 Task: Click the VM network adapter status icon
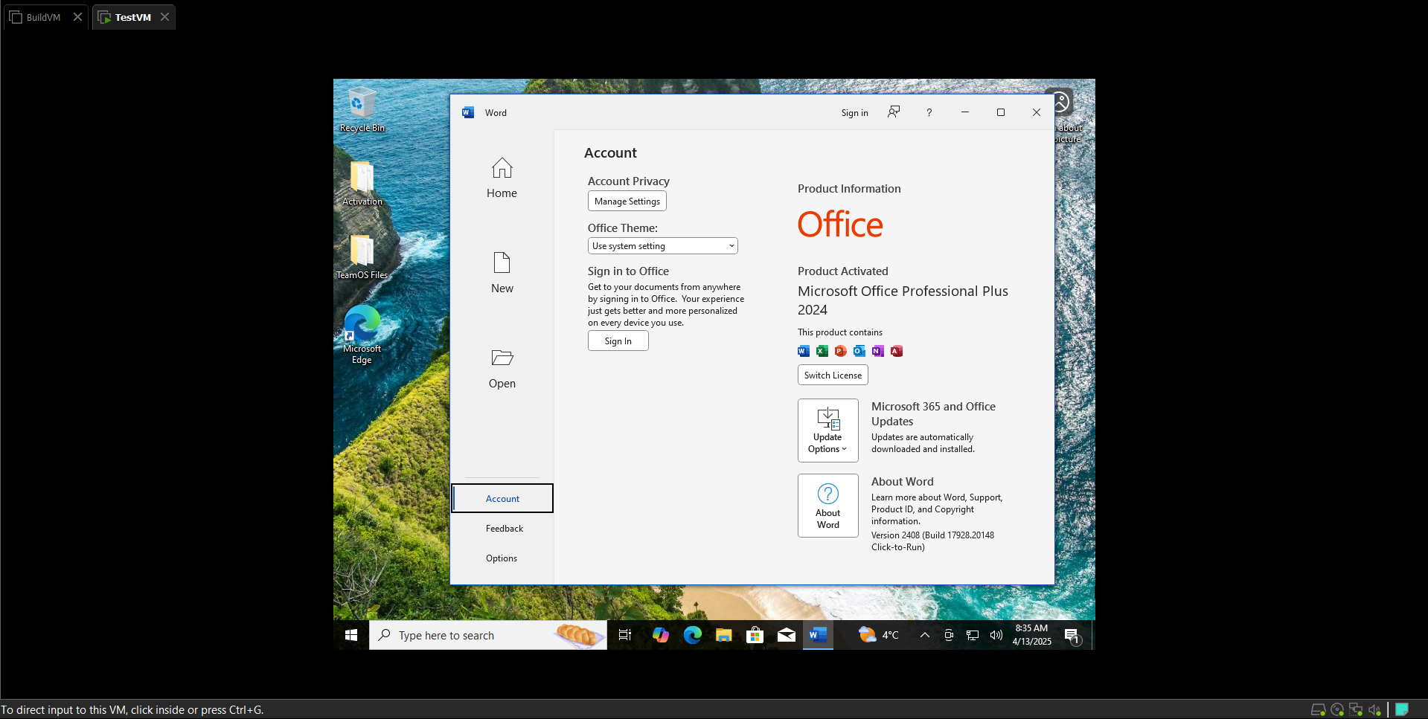tap(1356, 710)
